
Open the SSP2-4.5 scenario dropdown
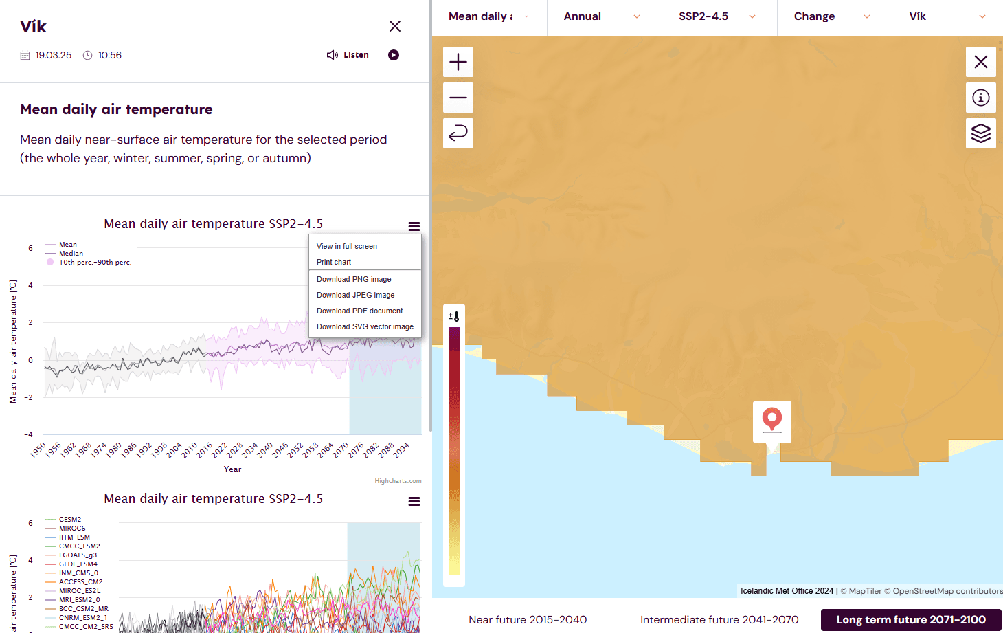[718, 16]
